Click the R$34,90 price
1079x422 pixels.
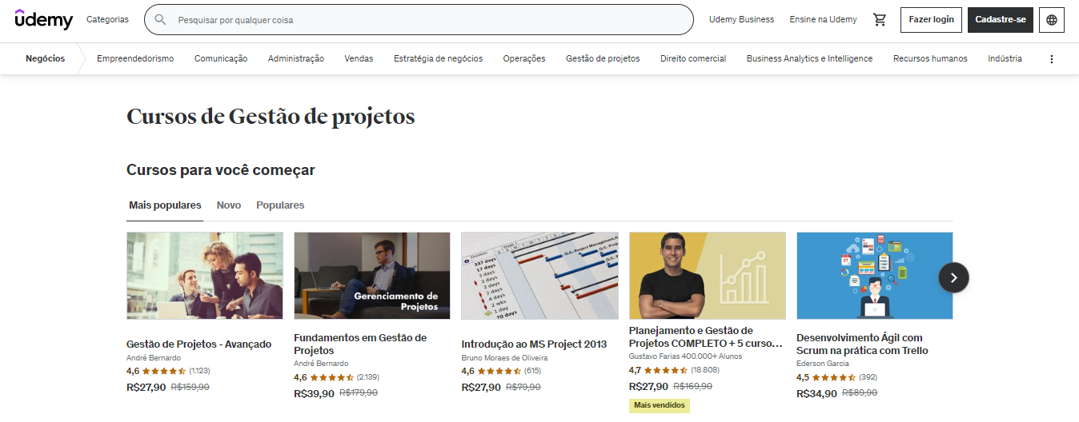tap(816, 393)
